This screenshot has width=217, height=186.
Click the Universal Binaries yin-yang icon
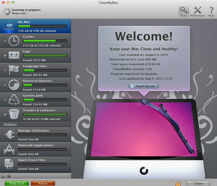click(14, 85)
